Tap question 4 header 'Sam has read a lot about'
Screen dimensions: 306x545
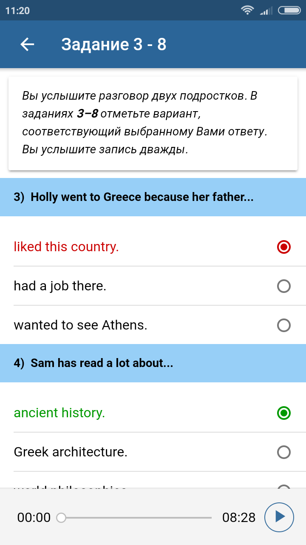153,363
